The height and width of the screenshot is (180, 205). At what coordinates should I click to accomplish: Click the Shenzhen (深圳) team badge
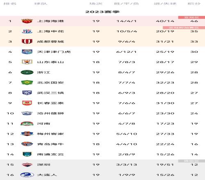tap(27, 164)
